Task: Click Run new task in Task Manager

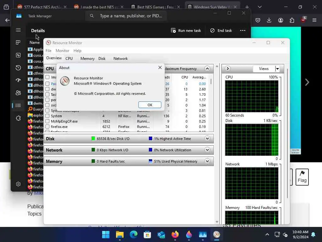Action: point(186,31)
